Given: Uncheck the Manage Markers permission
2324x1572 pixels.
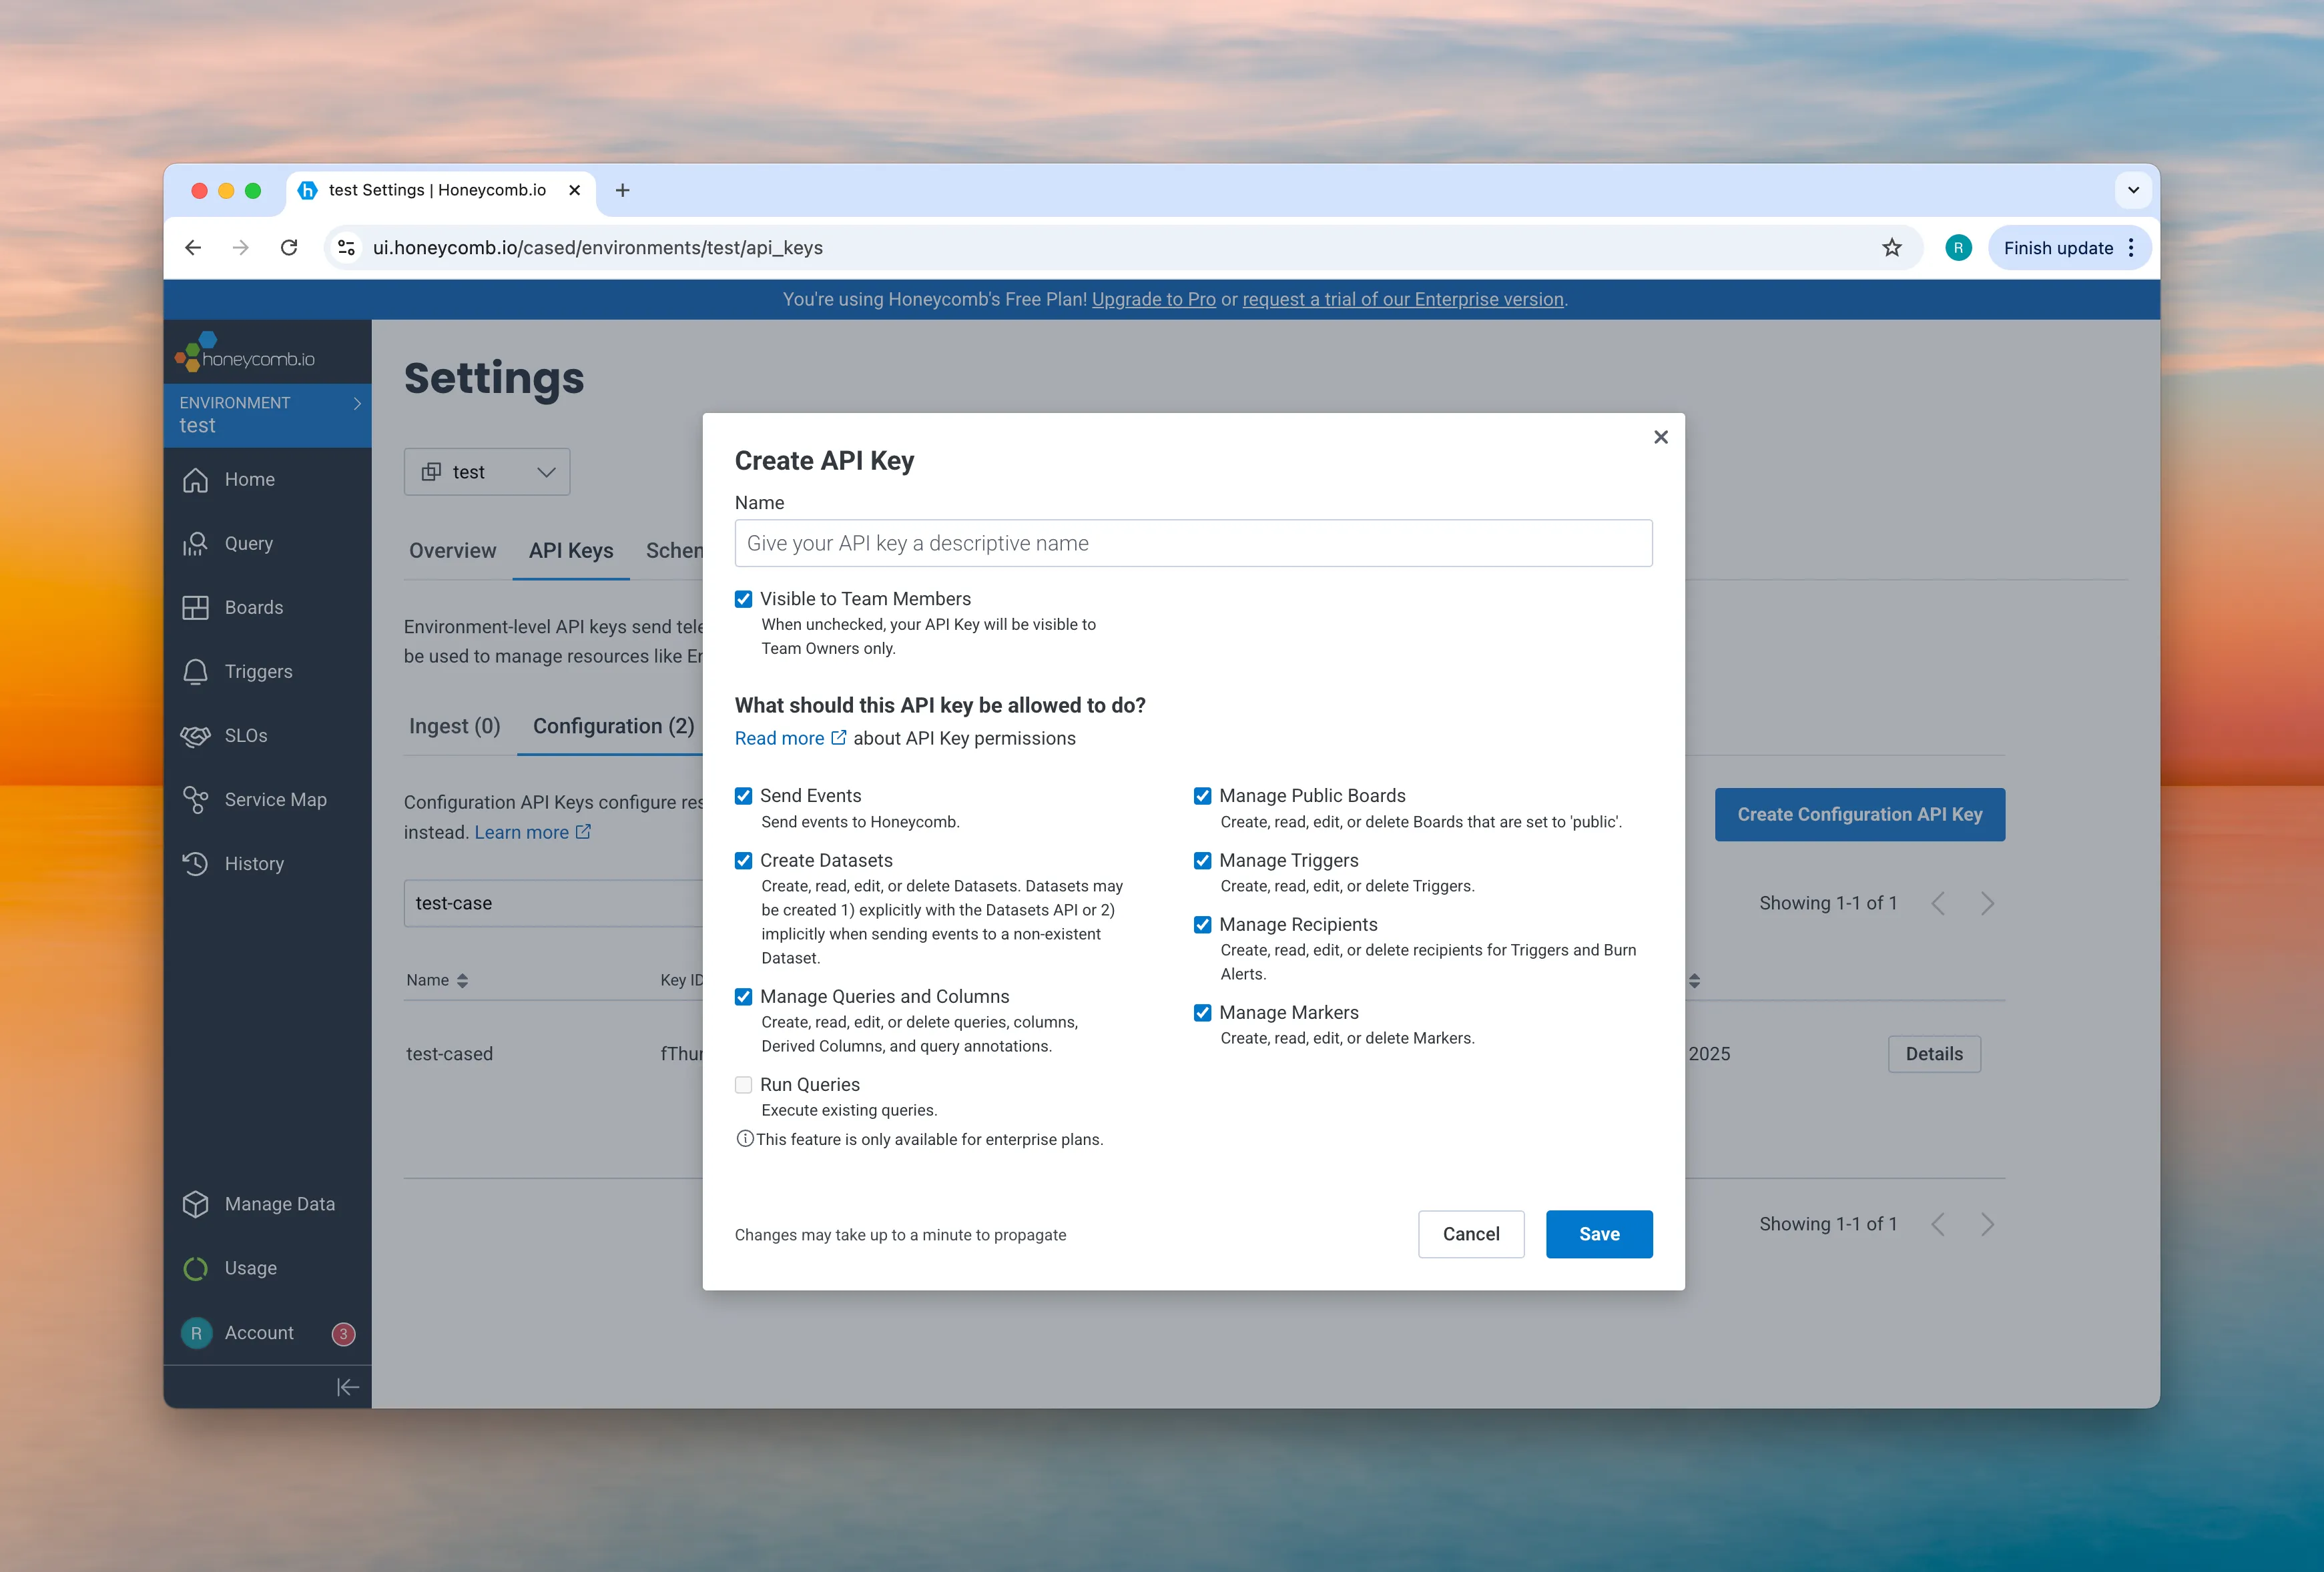Looking at the screenshot, I should coord(1203,1013).
